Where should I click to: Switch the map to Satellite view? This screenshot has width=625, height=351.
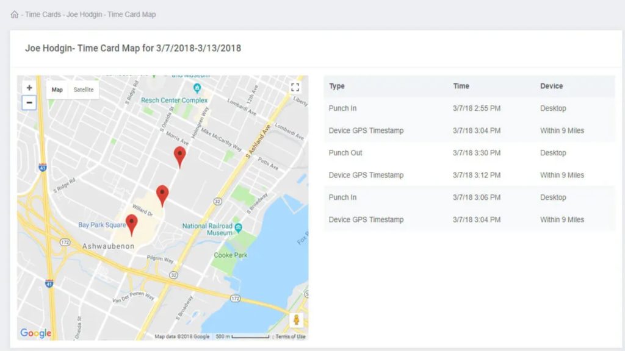click(82, 90)
